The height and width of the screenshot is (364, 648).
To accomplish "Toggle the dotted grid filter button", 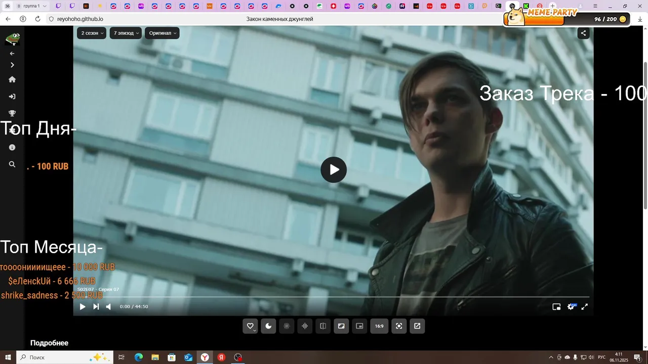I will tap(287, 326).
